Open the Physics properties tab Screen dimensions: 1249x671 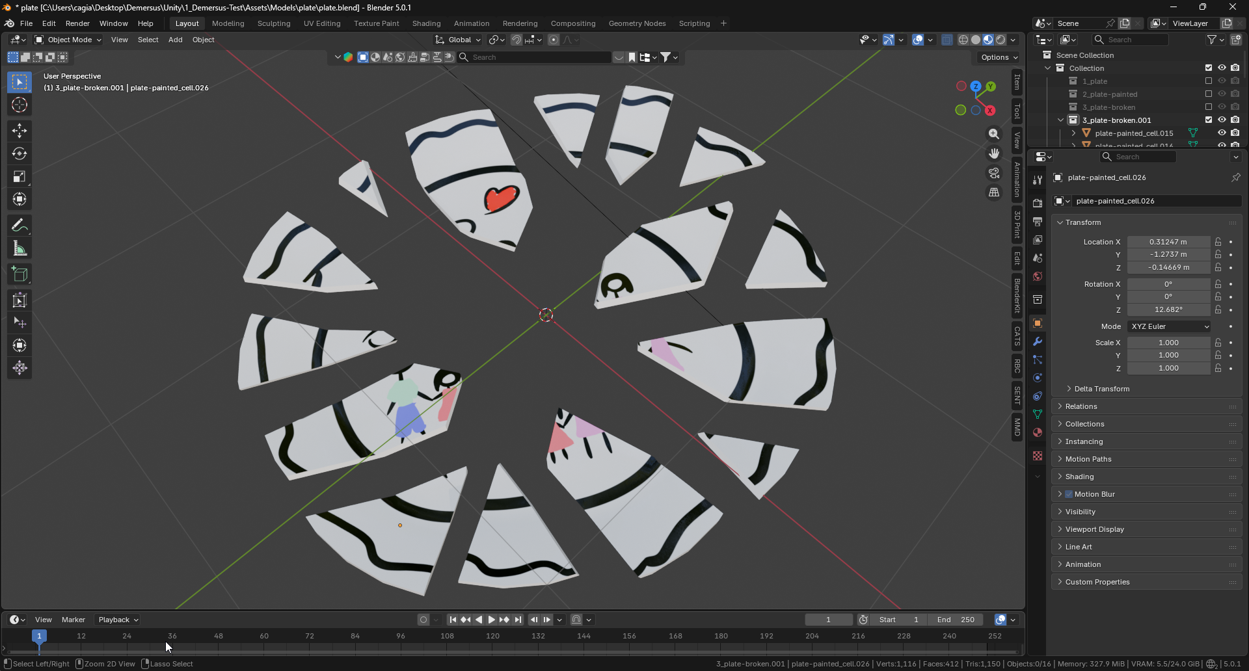(x=1038, y=377)
